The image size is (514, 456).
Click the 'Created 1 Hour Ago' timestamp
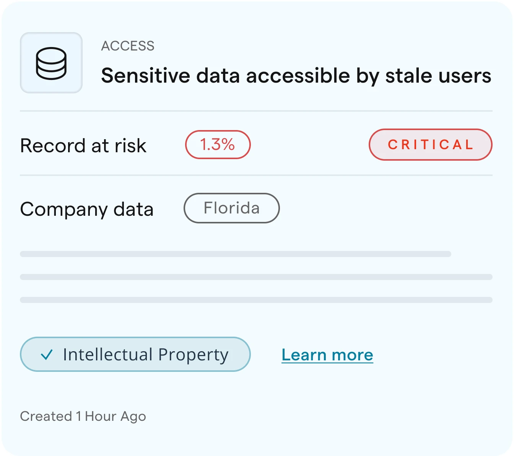83,416
